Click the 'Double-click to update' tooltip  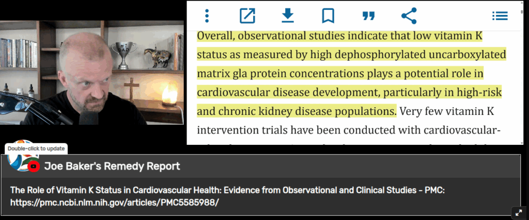[x=36, y=149]
